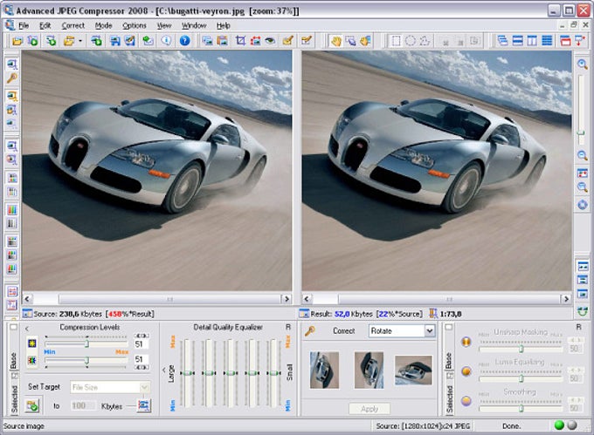
Task: Open the Correct menu
Action: click(x=73, y=26)
